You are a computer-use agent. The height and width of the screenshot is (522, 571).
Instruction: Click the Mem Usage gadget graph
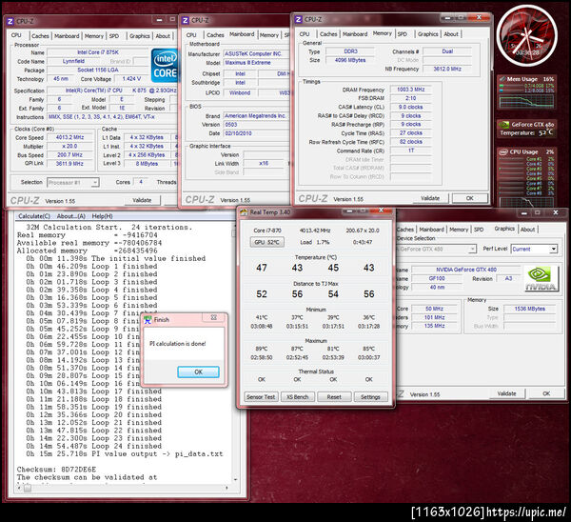pos(526,101)
